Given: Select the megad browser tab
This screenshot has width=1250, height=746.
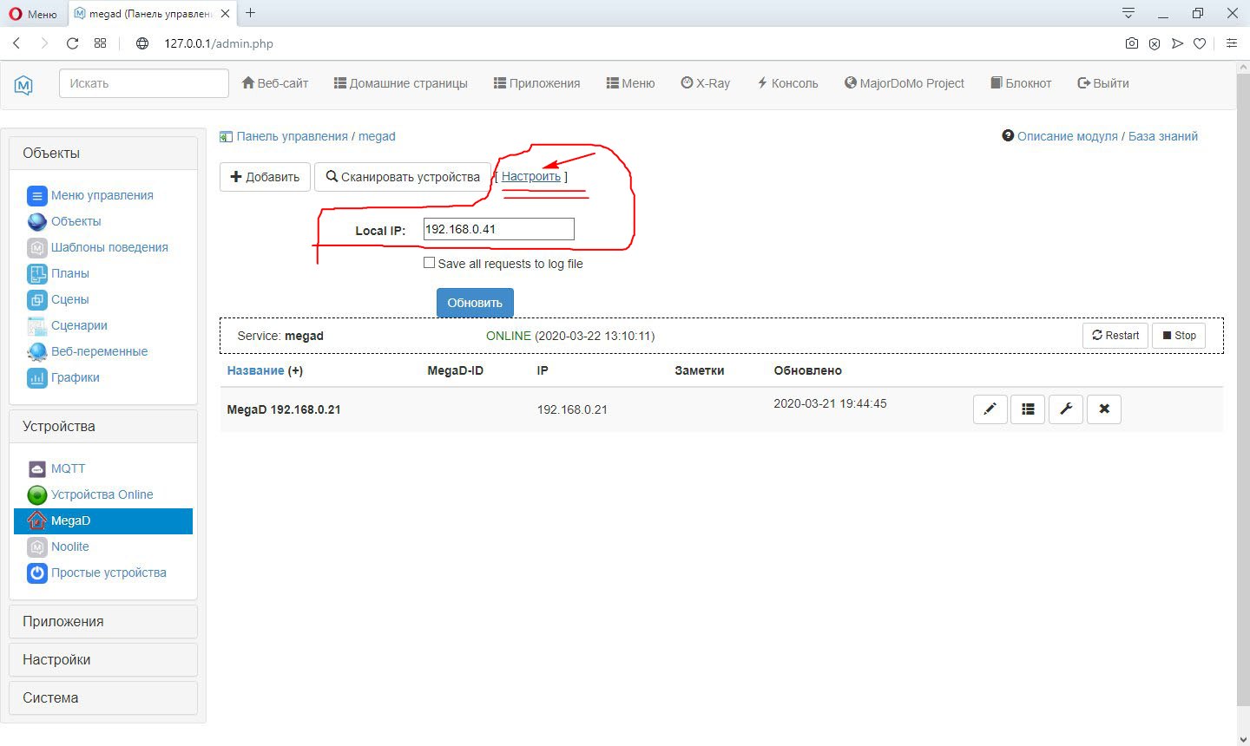Looking at the screenshot, I should coord(151,14).
